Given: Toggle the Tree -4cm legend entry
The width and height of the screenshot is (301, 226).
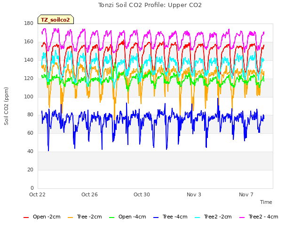Looking at the screenshot, I should click(x=170, y=217).
